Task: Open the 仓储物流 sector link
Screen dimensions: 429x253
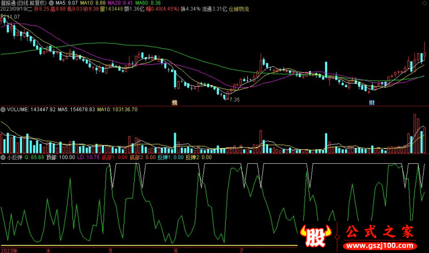Action: (x=239, y=9)
